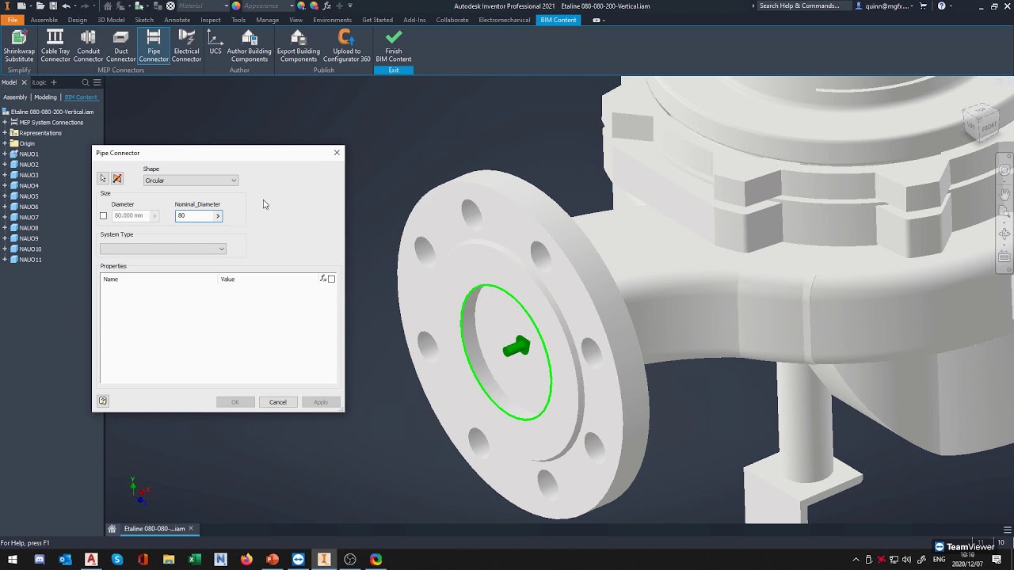Open the File menu tab
The width and height of the screenshot is (1014, 570).
[x=12, y=20]
